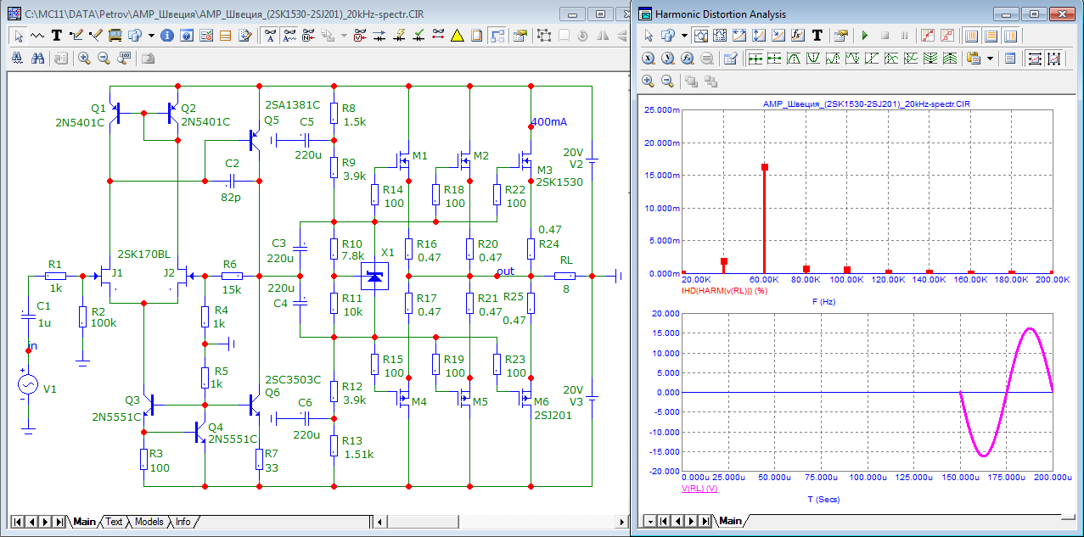Open clipboard dropdown arrow in analysis toolbar
1084x537 pixels.
tap(990, 59)
